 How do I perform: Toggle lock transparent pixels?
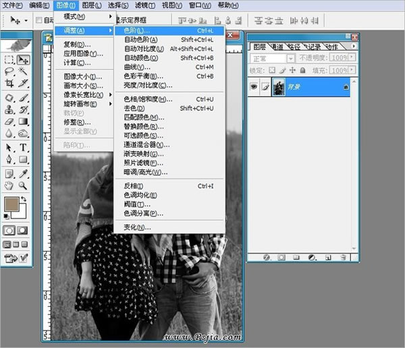click(272, 70)
